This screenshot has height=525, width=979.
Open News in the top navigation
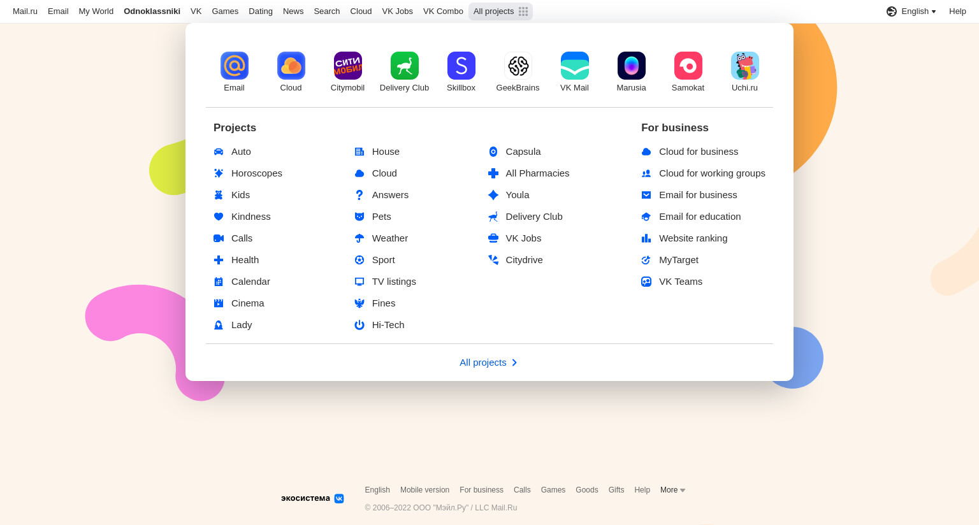click(x=293, y=11)
